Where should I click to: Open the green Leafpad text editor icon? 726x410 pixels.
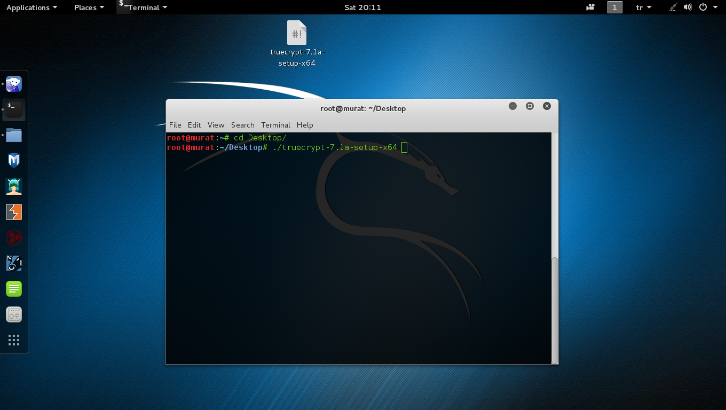tap(14, 289)
